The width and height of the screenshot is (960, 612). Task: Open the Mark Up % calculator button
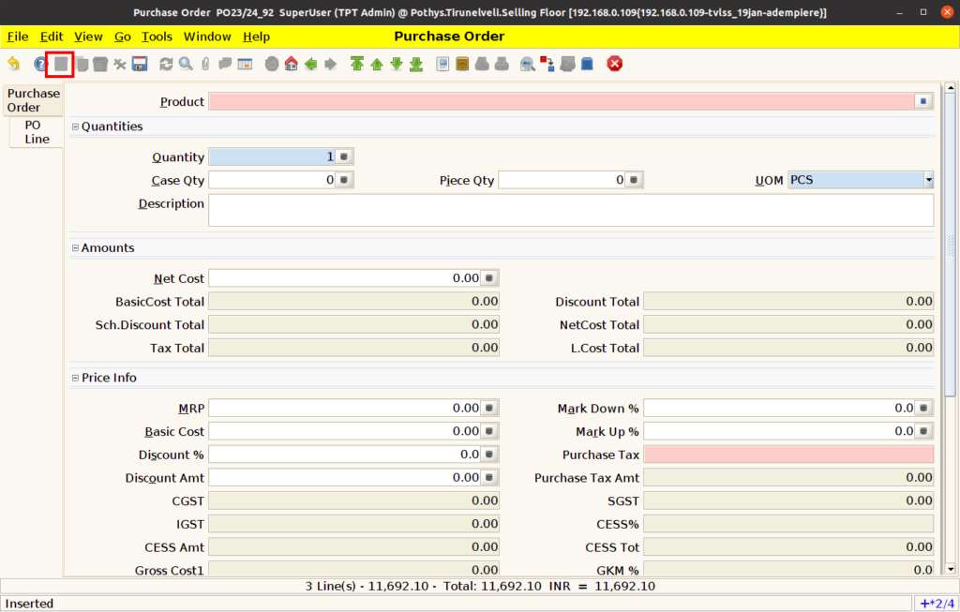pyautogui.click(x=923, y=431)
